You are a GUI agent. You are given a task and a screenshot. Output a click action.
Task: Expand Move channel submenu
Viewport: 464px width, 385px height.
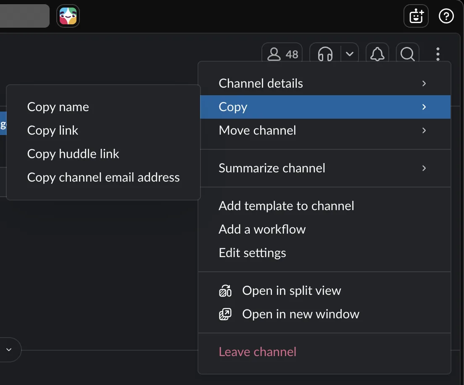tap(325, 130)
